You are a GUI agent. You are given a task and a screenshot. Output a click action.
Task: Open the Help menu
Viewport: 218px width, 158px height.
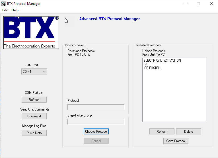(x=15, y=10)
